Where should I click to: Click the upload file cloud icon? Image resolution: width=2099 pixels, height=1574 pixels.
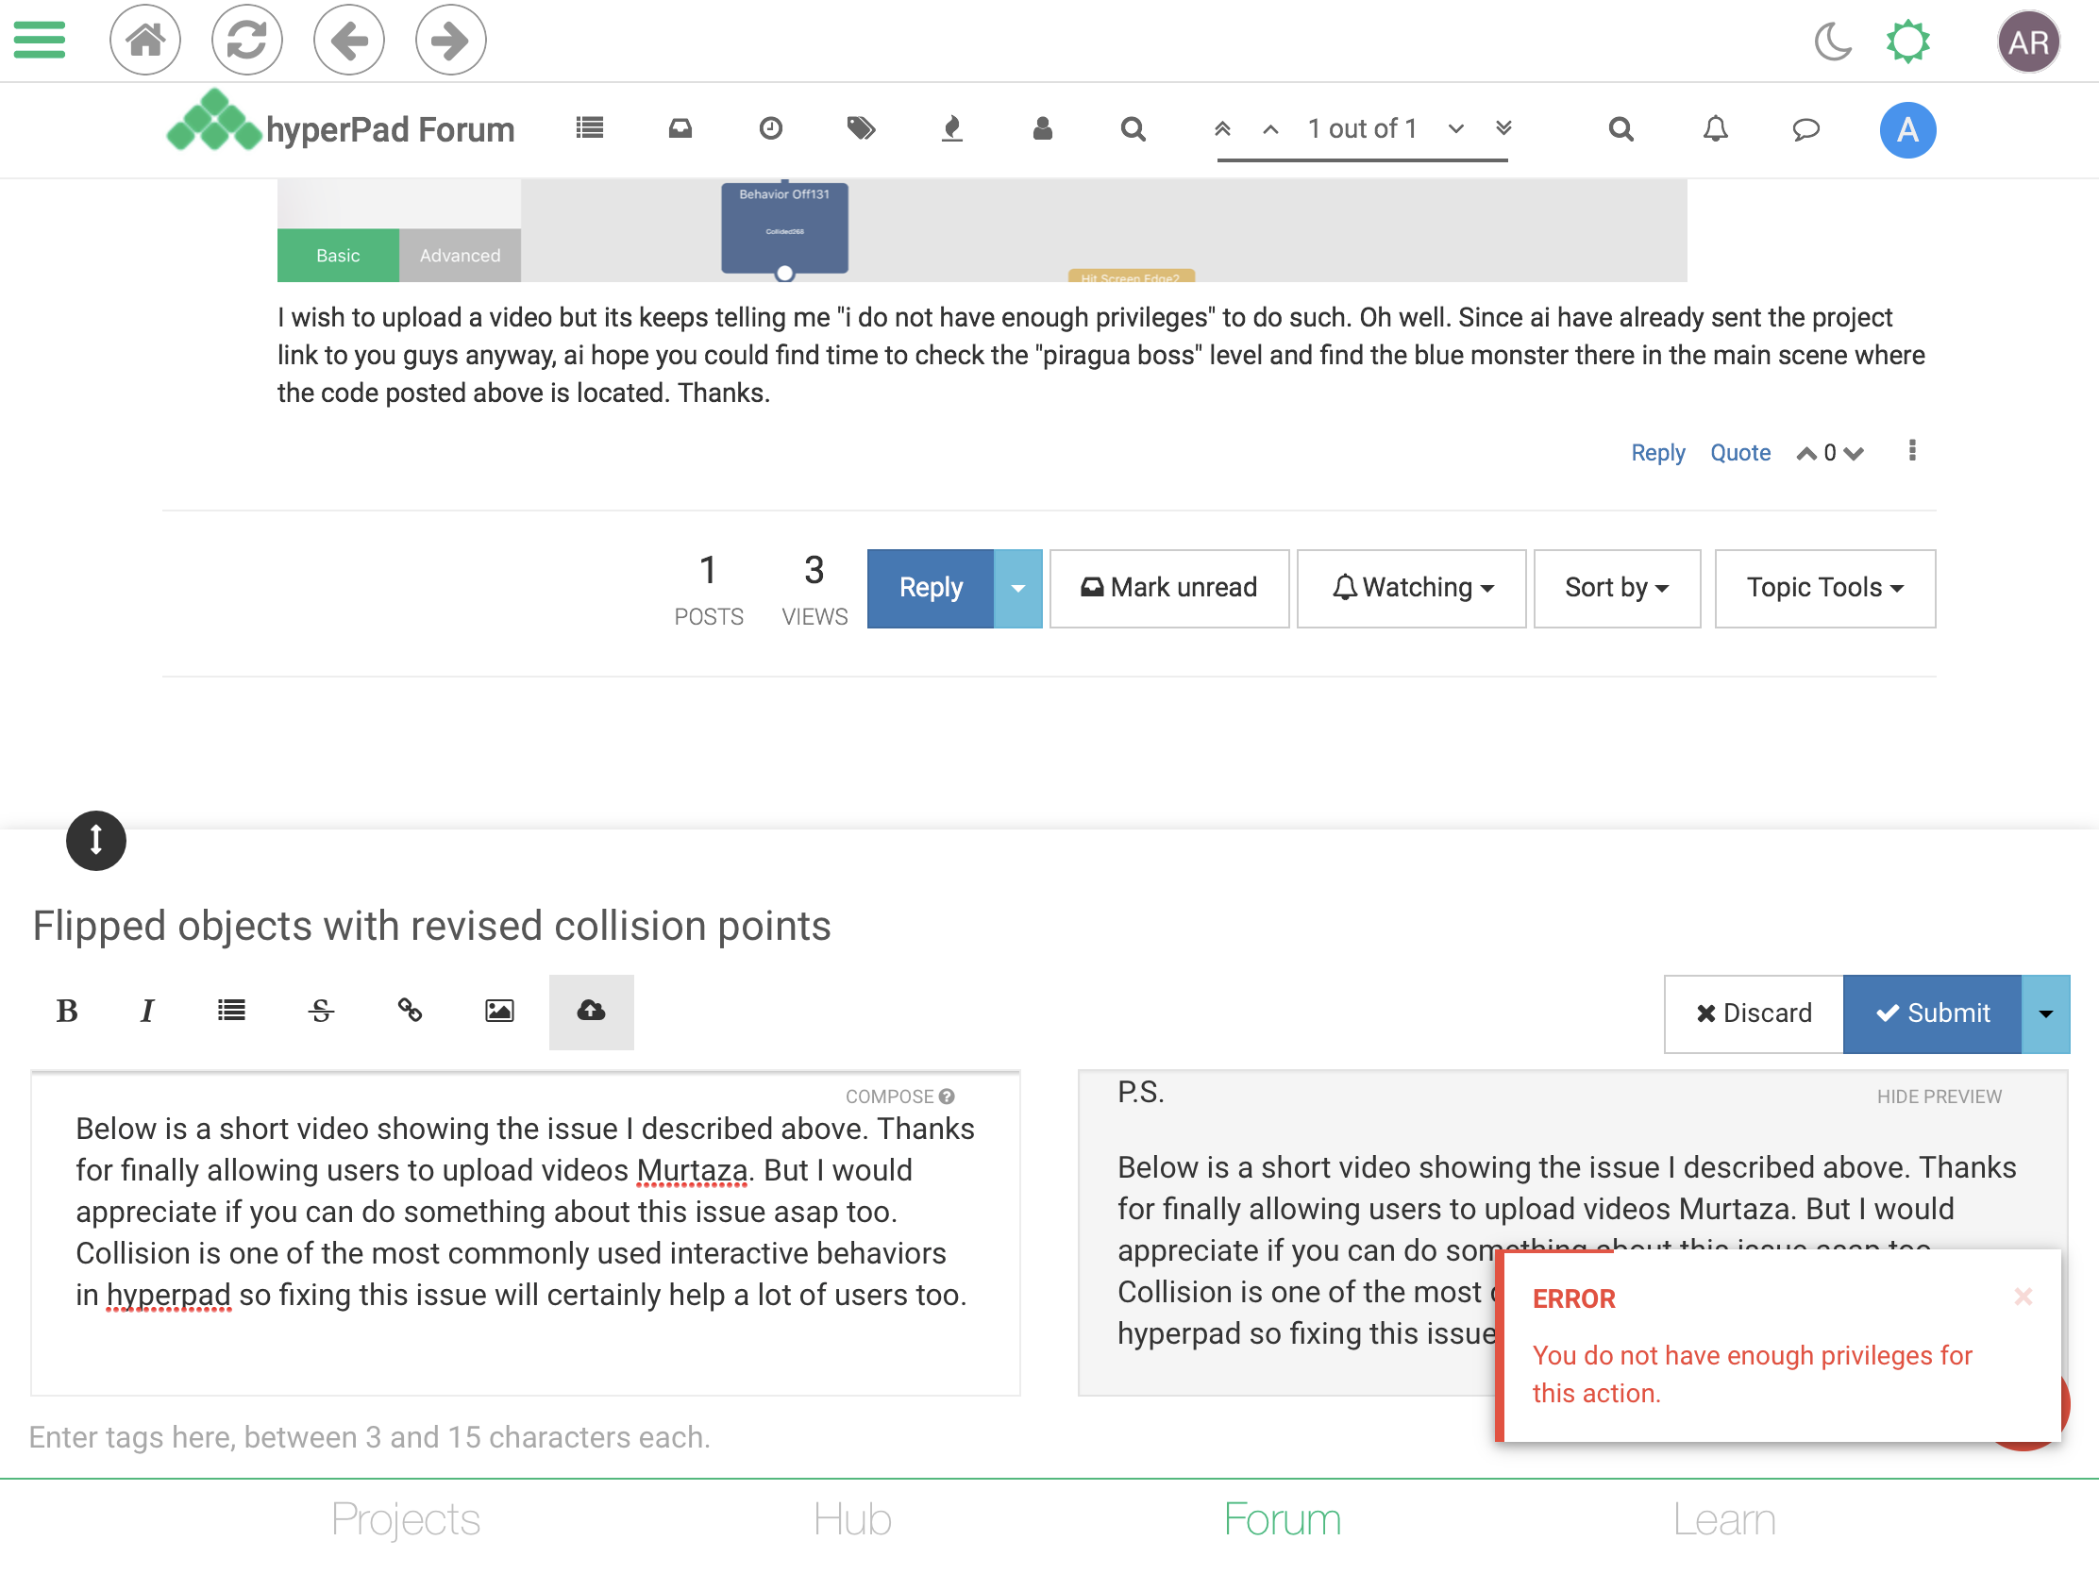pos(590,1012)
